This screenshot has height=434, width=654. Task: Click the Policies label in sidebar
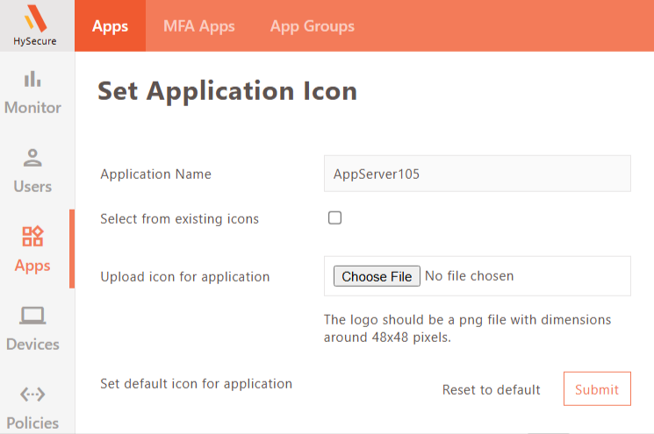point(32,423)
